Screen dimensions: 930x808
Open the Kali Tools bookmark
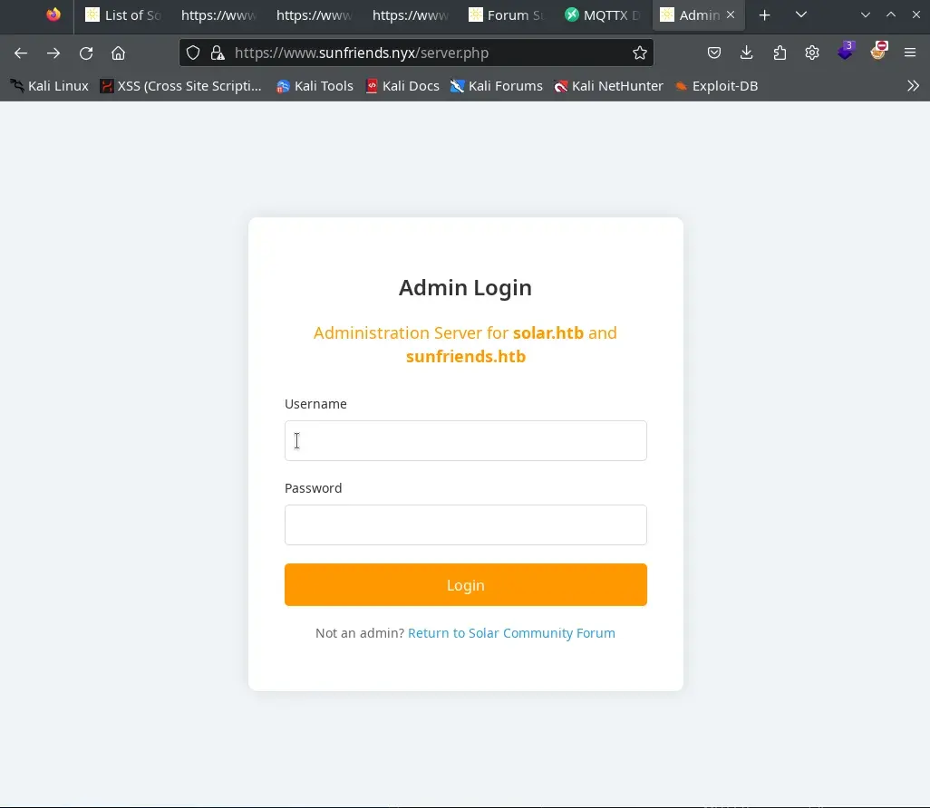[315, 86]
